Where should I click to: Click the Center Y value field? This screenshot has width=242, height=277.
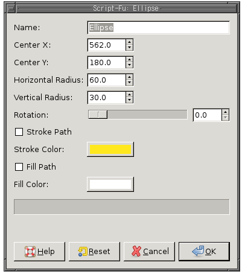click(x=107, y=63)
